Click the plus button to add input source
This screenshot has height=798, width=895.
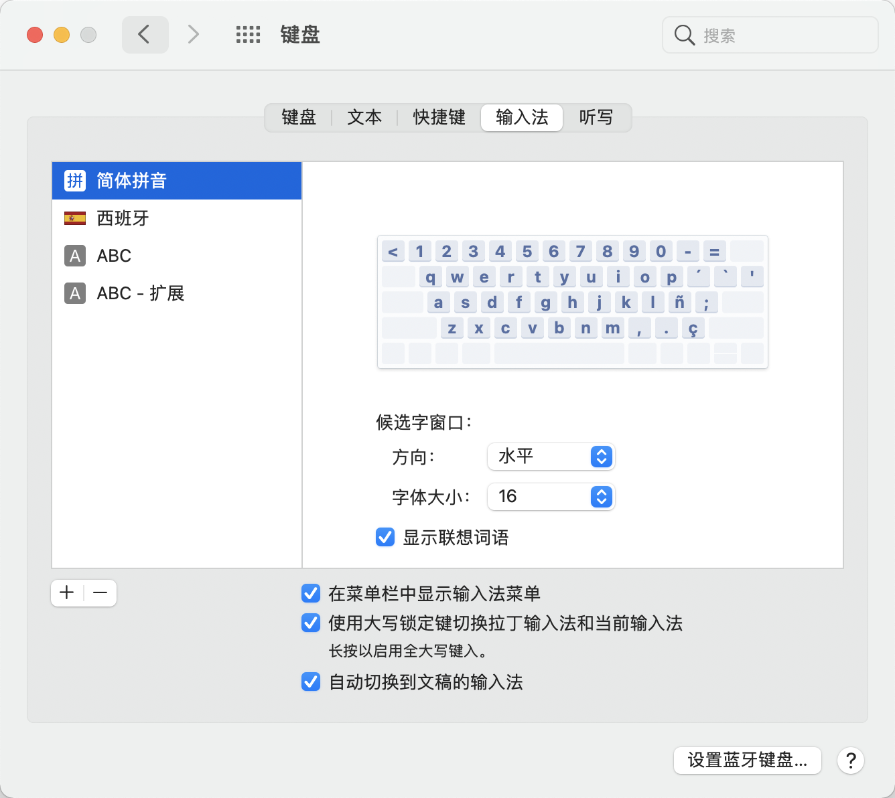click(67, 593)
